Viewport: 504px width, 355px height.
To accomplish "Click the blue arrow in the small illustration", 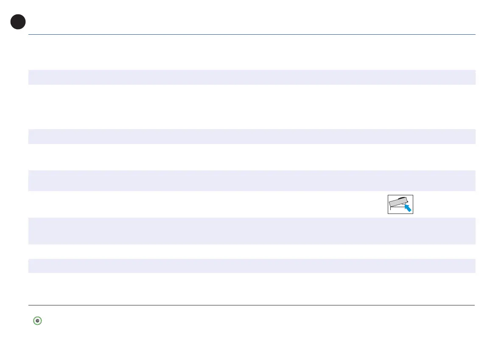I will tap(408, 207).
